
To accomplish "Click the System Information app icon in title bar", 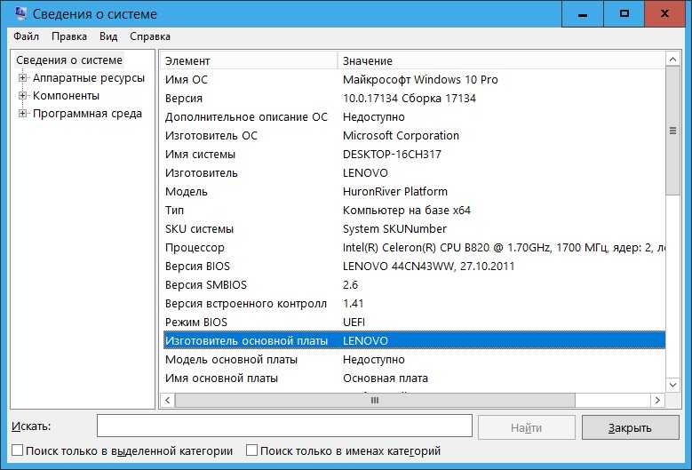I will 20,13.
